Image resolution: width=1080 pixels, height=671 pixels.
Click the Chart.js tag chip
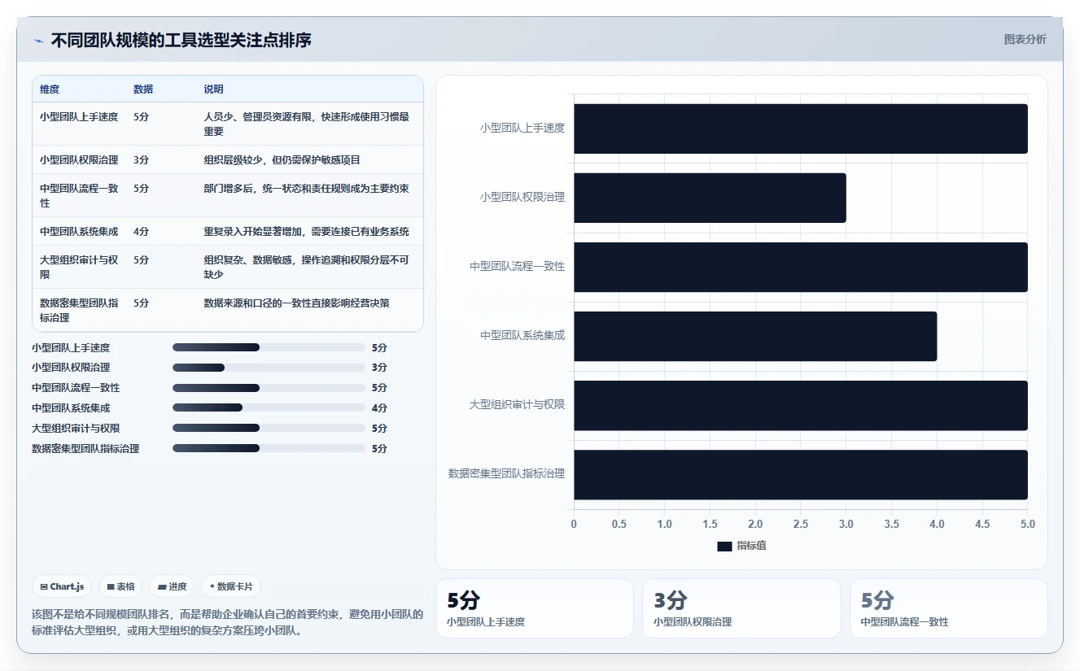(x=62, y=586)
